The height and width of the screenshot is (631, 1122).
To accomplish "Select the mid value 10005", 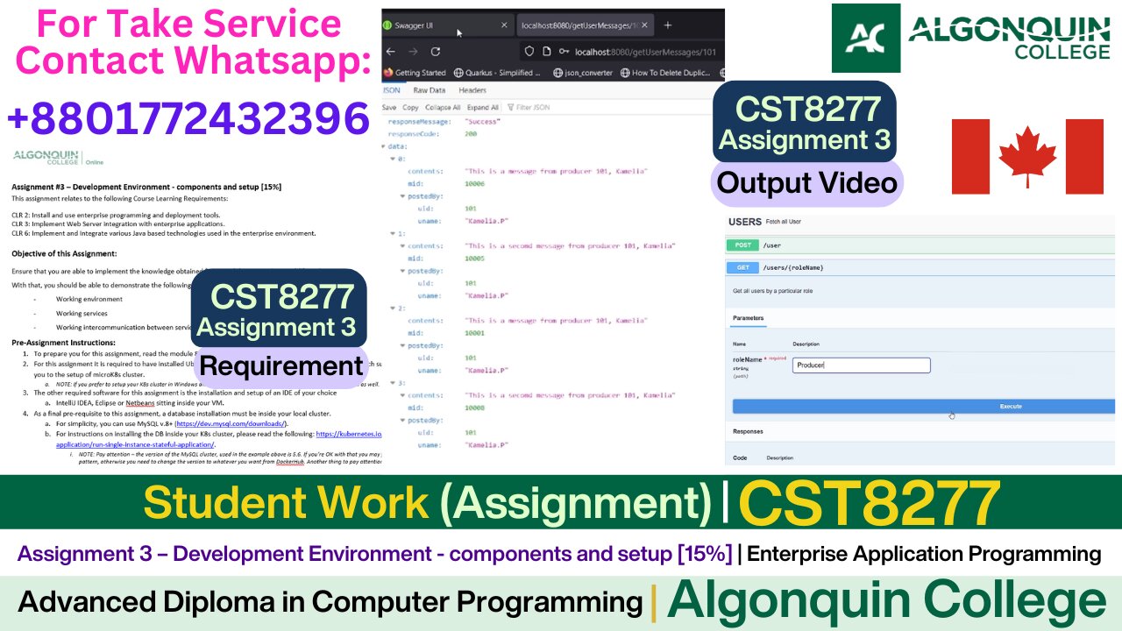I will tap(475, 259).
